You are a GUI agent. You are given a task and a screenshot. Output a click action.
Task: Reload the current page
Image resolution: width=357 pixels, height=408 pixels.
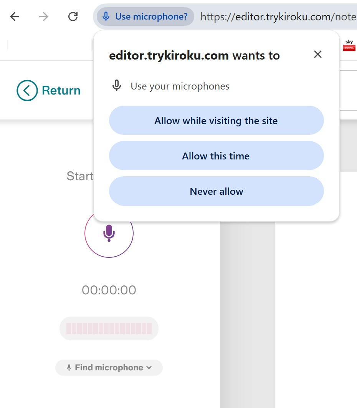73,17
